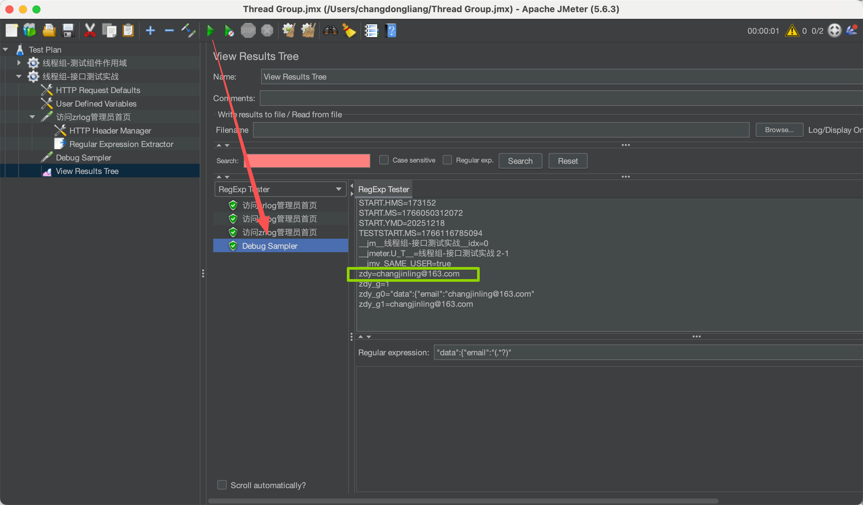Click the Toggle enable/disable toolbar icon
863x505 pixels.
188,31
